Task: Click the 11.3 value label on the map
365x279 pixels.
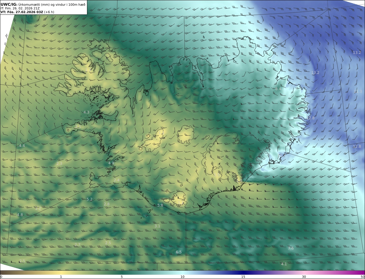Action: [358, 91]
